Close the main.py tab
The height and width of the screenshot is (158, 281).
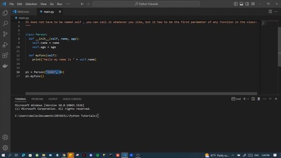pyautogui.click(x=60, y=12)
